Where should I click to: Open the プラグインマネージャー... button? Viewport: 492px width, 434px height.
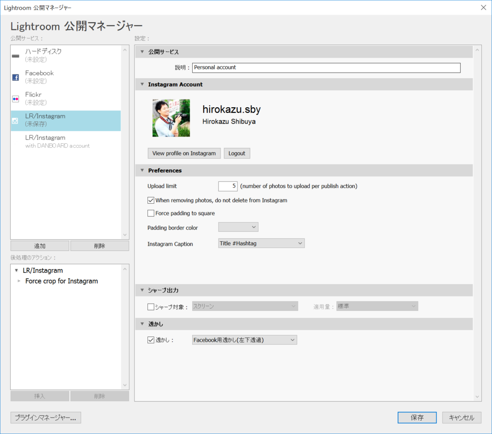46,418
